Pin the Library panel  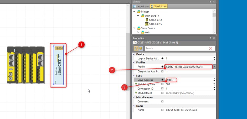[210, 2]
